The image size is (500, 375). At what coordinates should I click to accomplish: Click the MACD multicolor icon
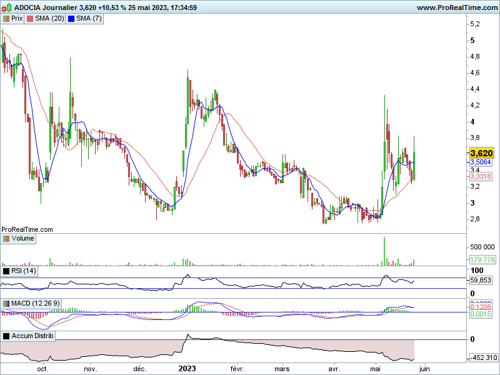point(6,304)
